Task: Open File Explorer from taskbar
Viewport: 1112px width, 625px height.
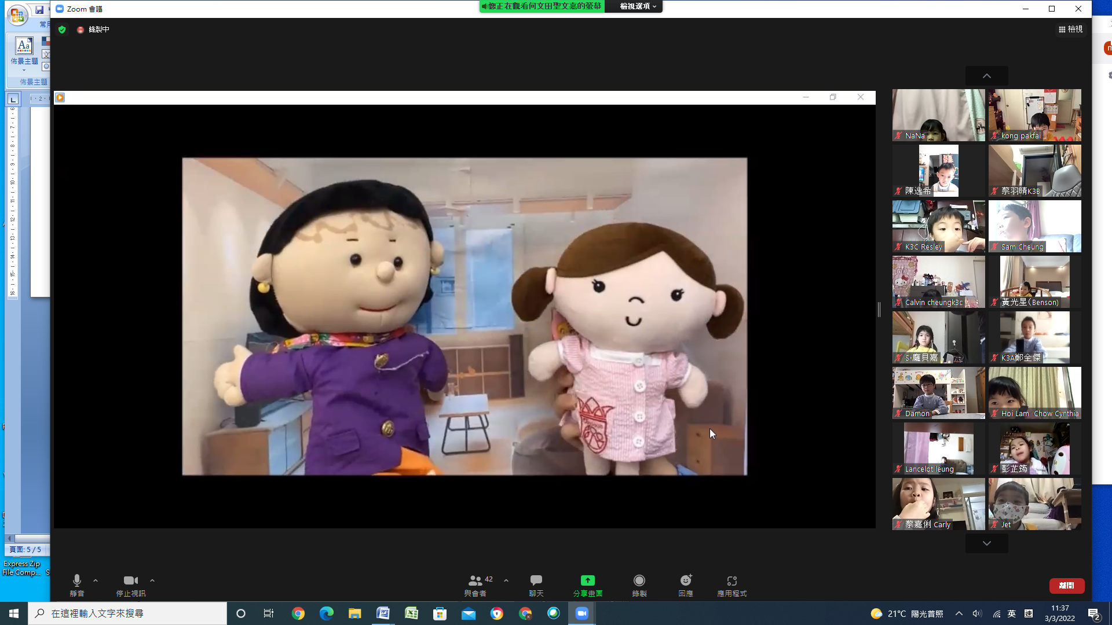Action: pos(355,613)
